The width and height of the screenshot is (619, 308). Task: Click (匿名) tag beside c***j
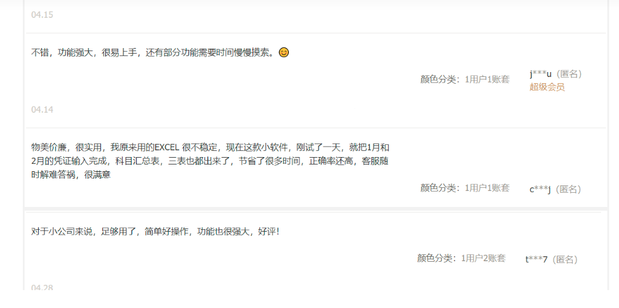(568, 190)
